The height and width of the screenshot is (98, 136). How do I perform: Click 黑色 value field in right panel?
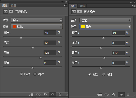(118, 63)
